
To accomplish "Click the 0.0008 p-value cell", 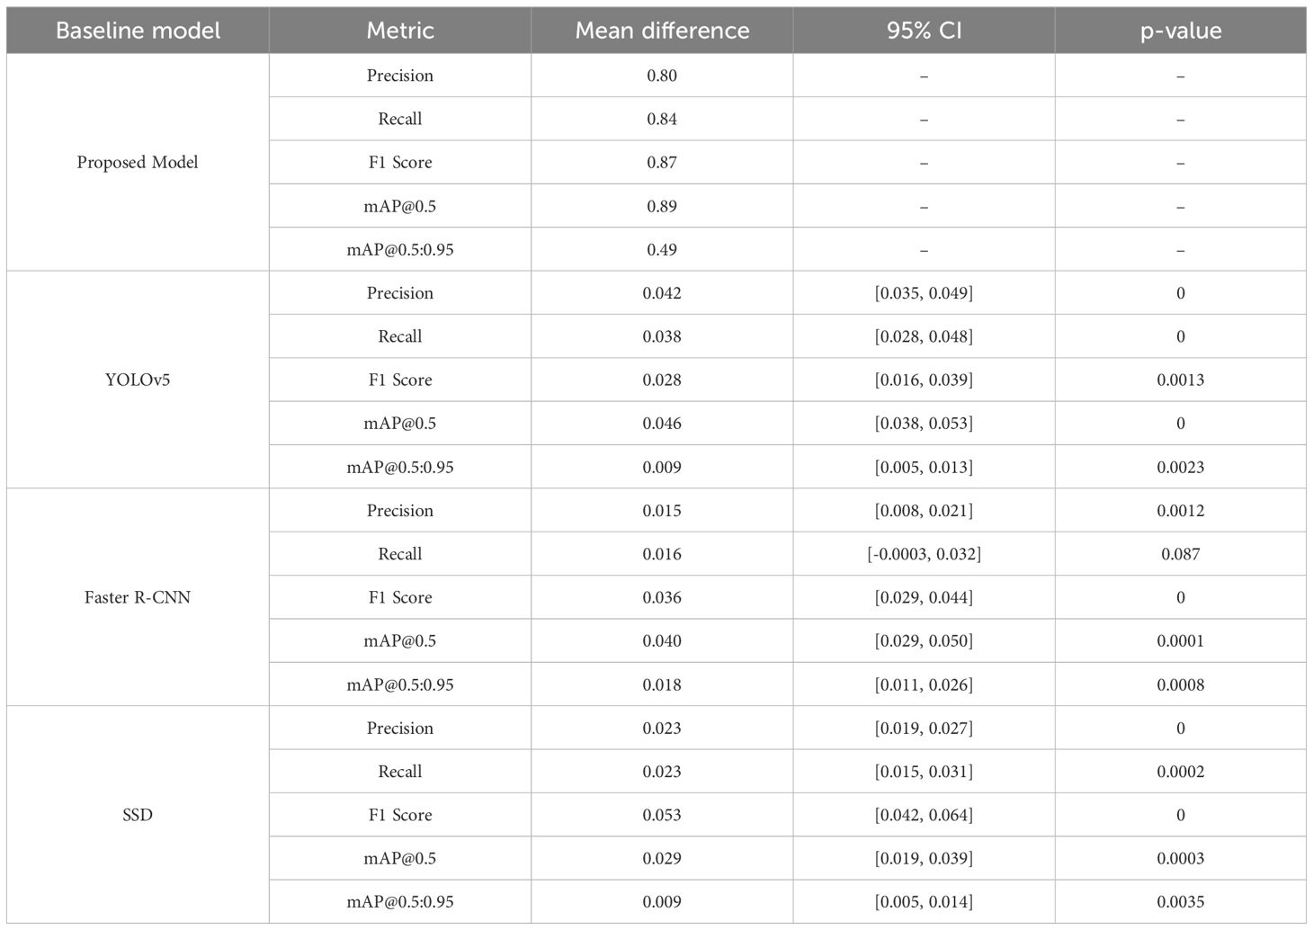I will coord(1180,684).
